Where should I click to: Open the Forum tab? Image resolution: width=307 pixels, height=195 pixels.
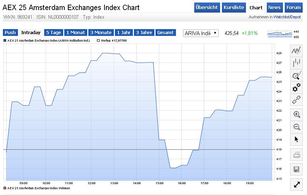(x=293, y=8)
